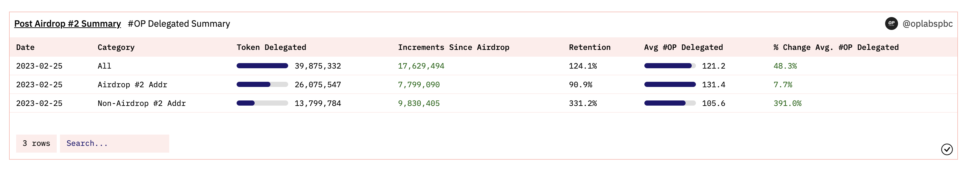Open the Post Airdrop #2 Summary link

pyautogui.click(x=68, y=24)
